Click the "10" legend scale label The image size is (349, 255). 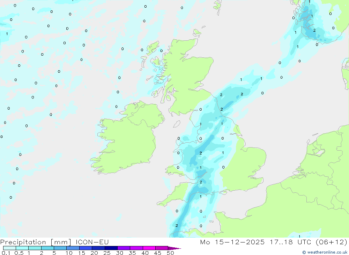(x=69, y=253)
